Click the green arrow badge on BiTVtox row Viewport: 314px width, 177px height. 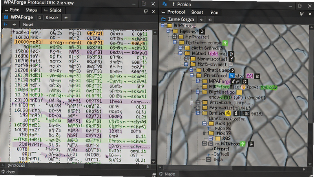coord(243,144)
